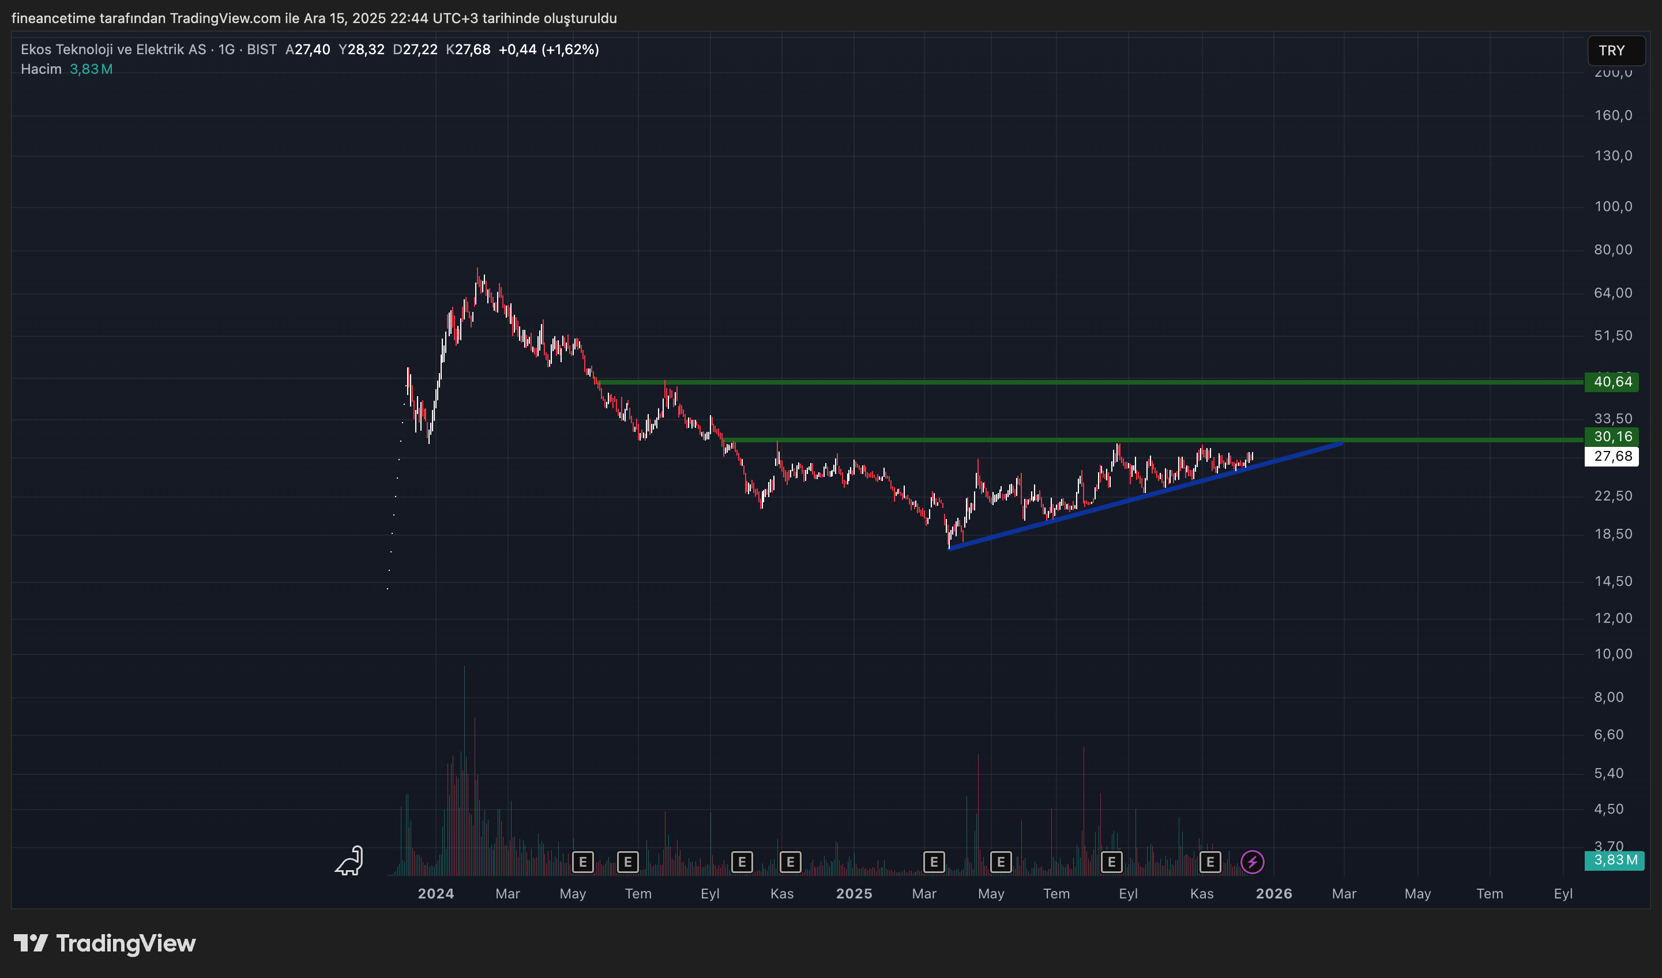Click the earnings E marker near May 2025
This screenshot has width=1662, height=978.
(x=1000, y=862)
